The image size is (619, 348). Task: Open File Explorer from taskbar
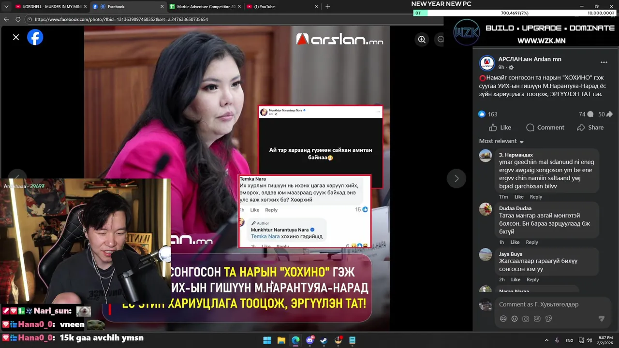tap(281, 340)
